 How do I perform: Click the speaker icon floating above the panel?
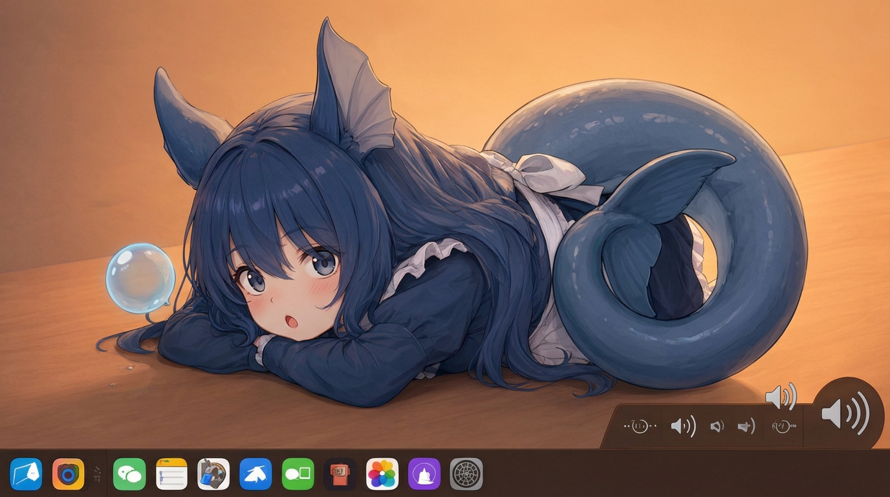781,396
